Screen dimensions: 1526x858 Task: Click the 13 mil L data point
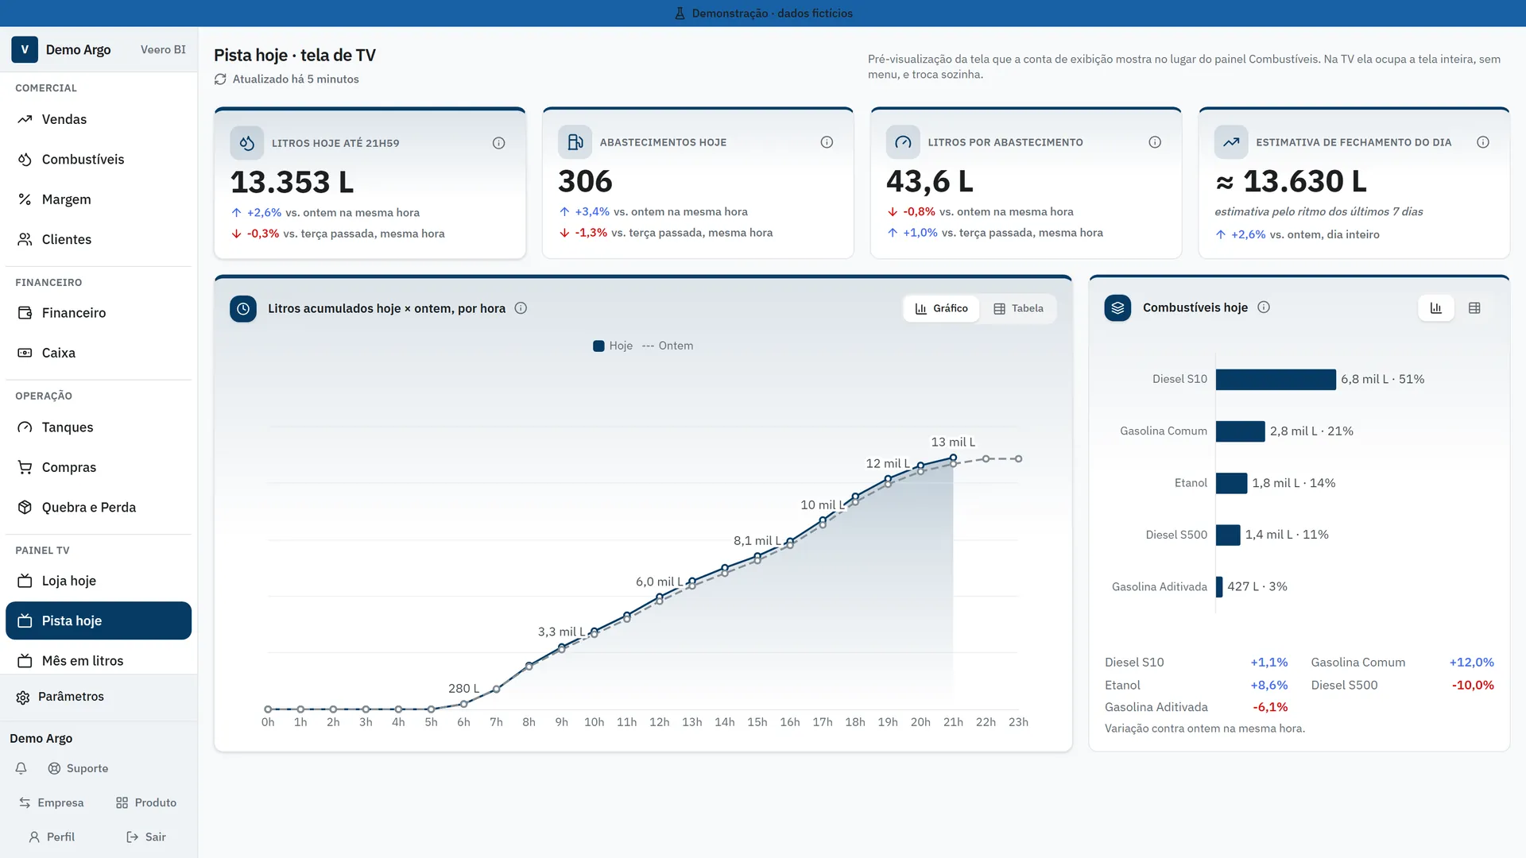click(953, 458)
